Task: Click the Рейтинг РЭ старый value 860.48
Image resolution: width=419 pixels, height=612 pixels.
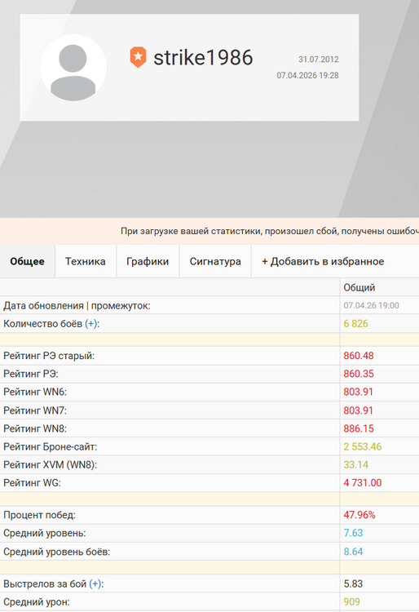Action: [x=359, y=356]
